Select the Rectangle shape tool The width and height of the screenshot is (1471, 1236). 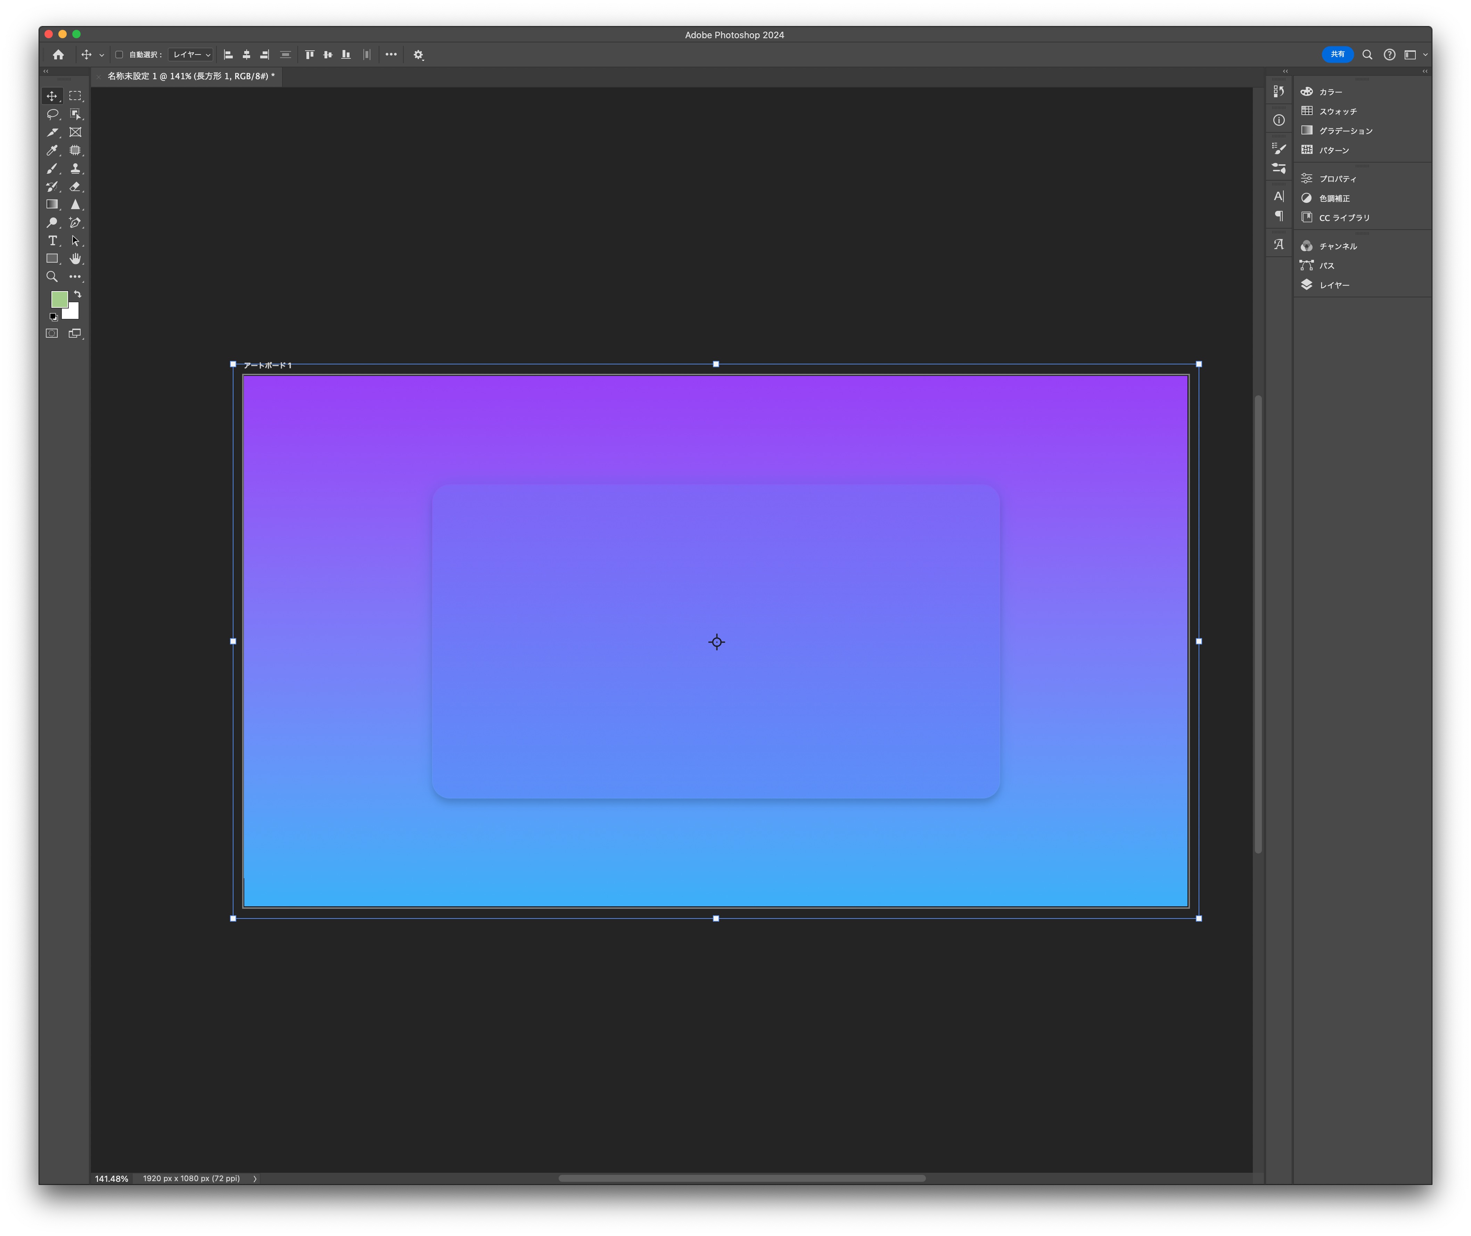pos(52,259)
